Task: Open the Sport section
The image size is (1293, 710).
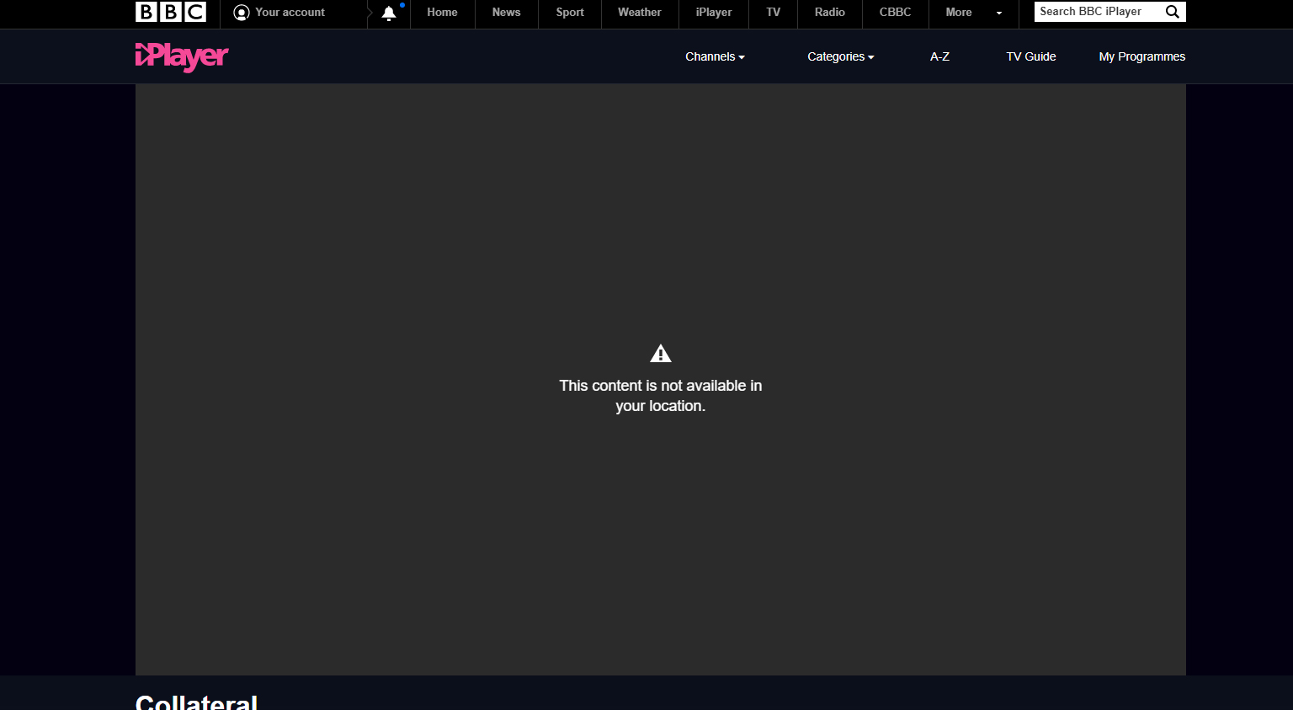Action: (x=570, y=13)
